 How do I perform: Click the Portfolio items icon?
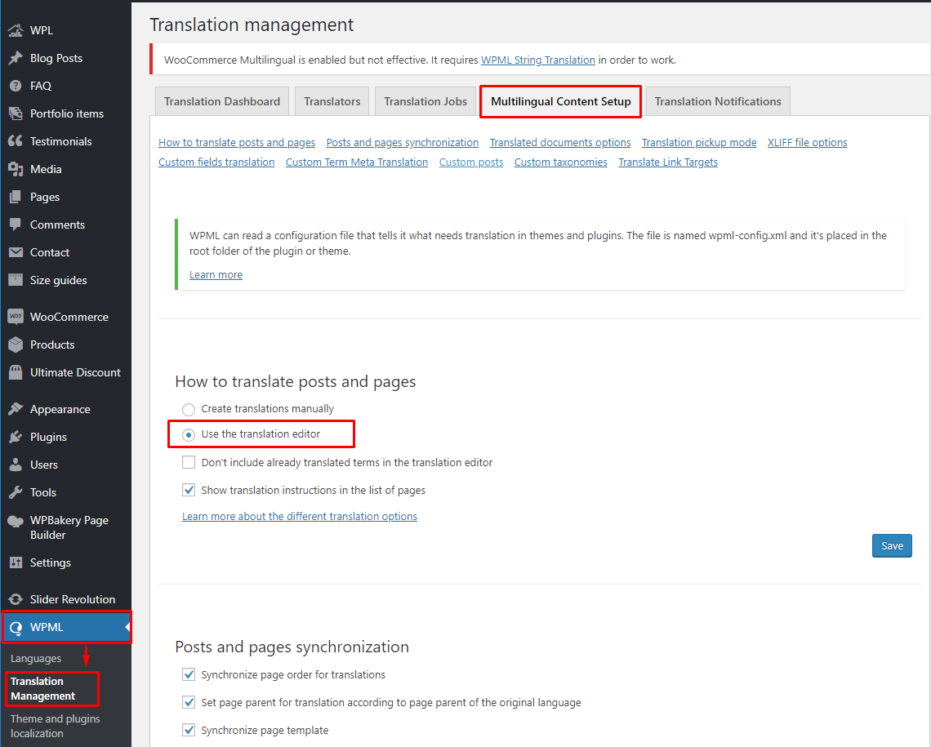coord(16,113)
